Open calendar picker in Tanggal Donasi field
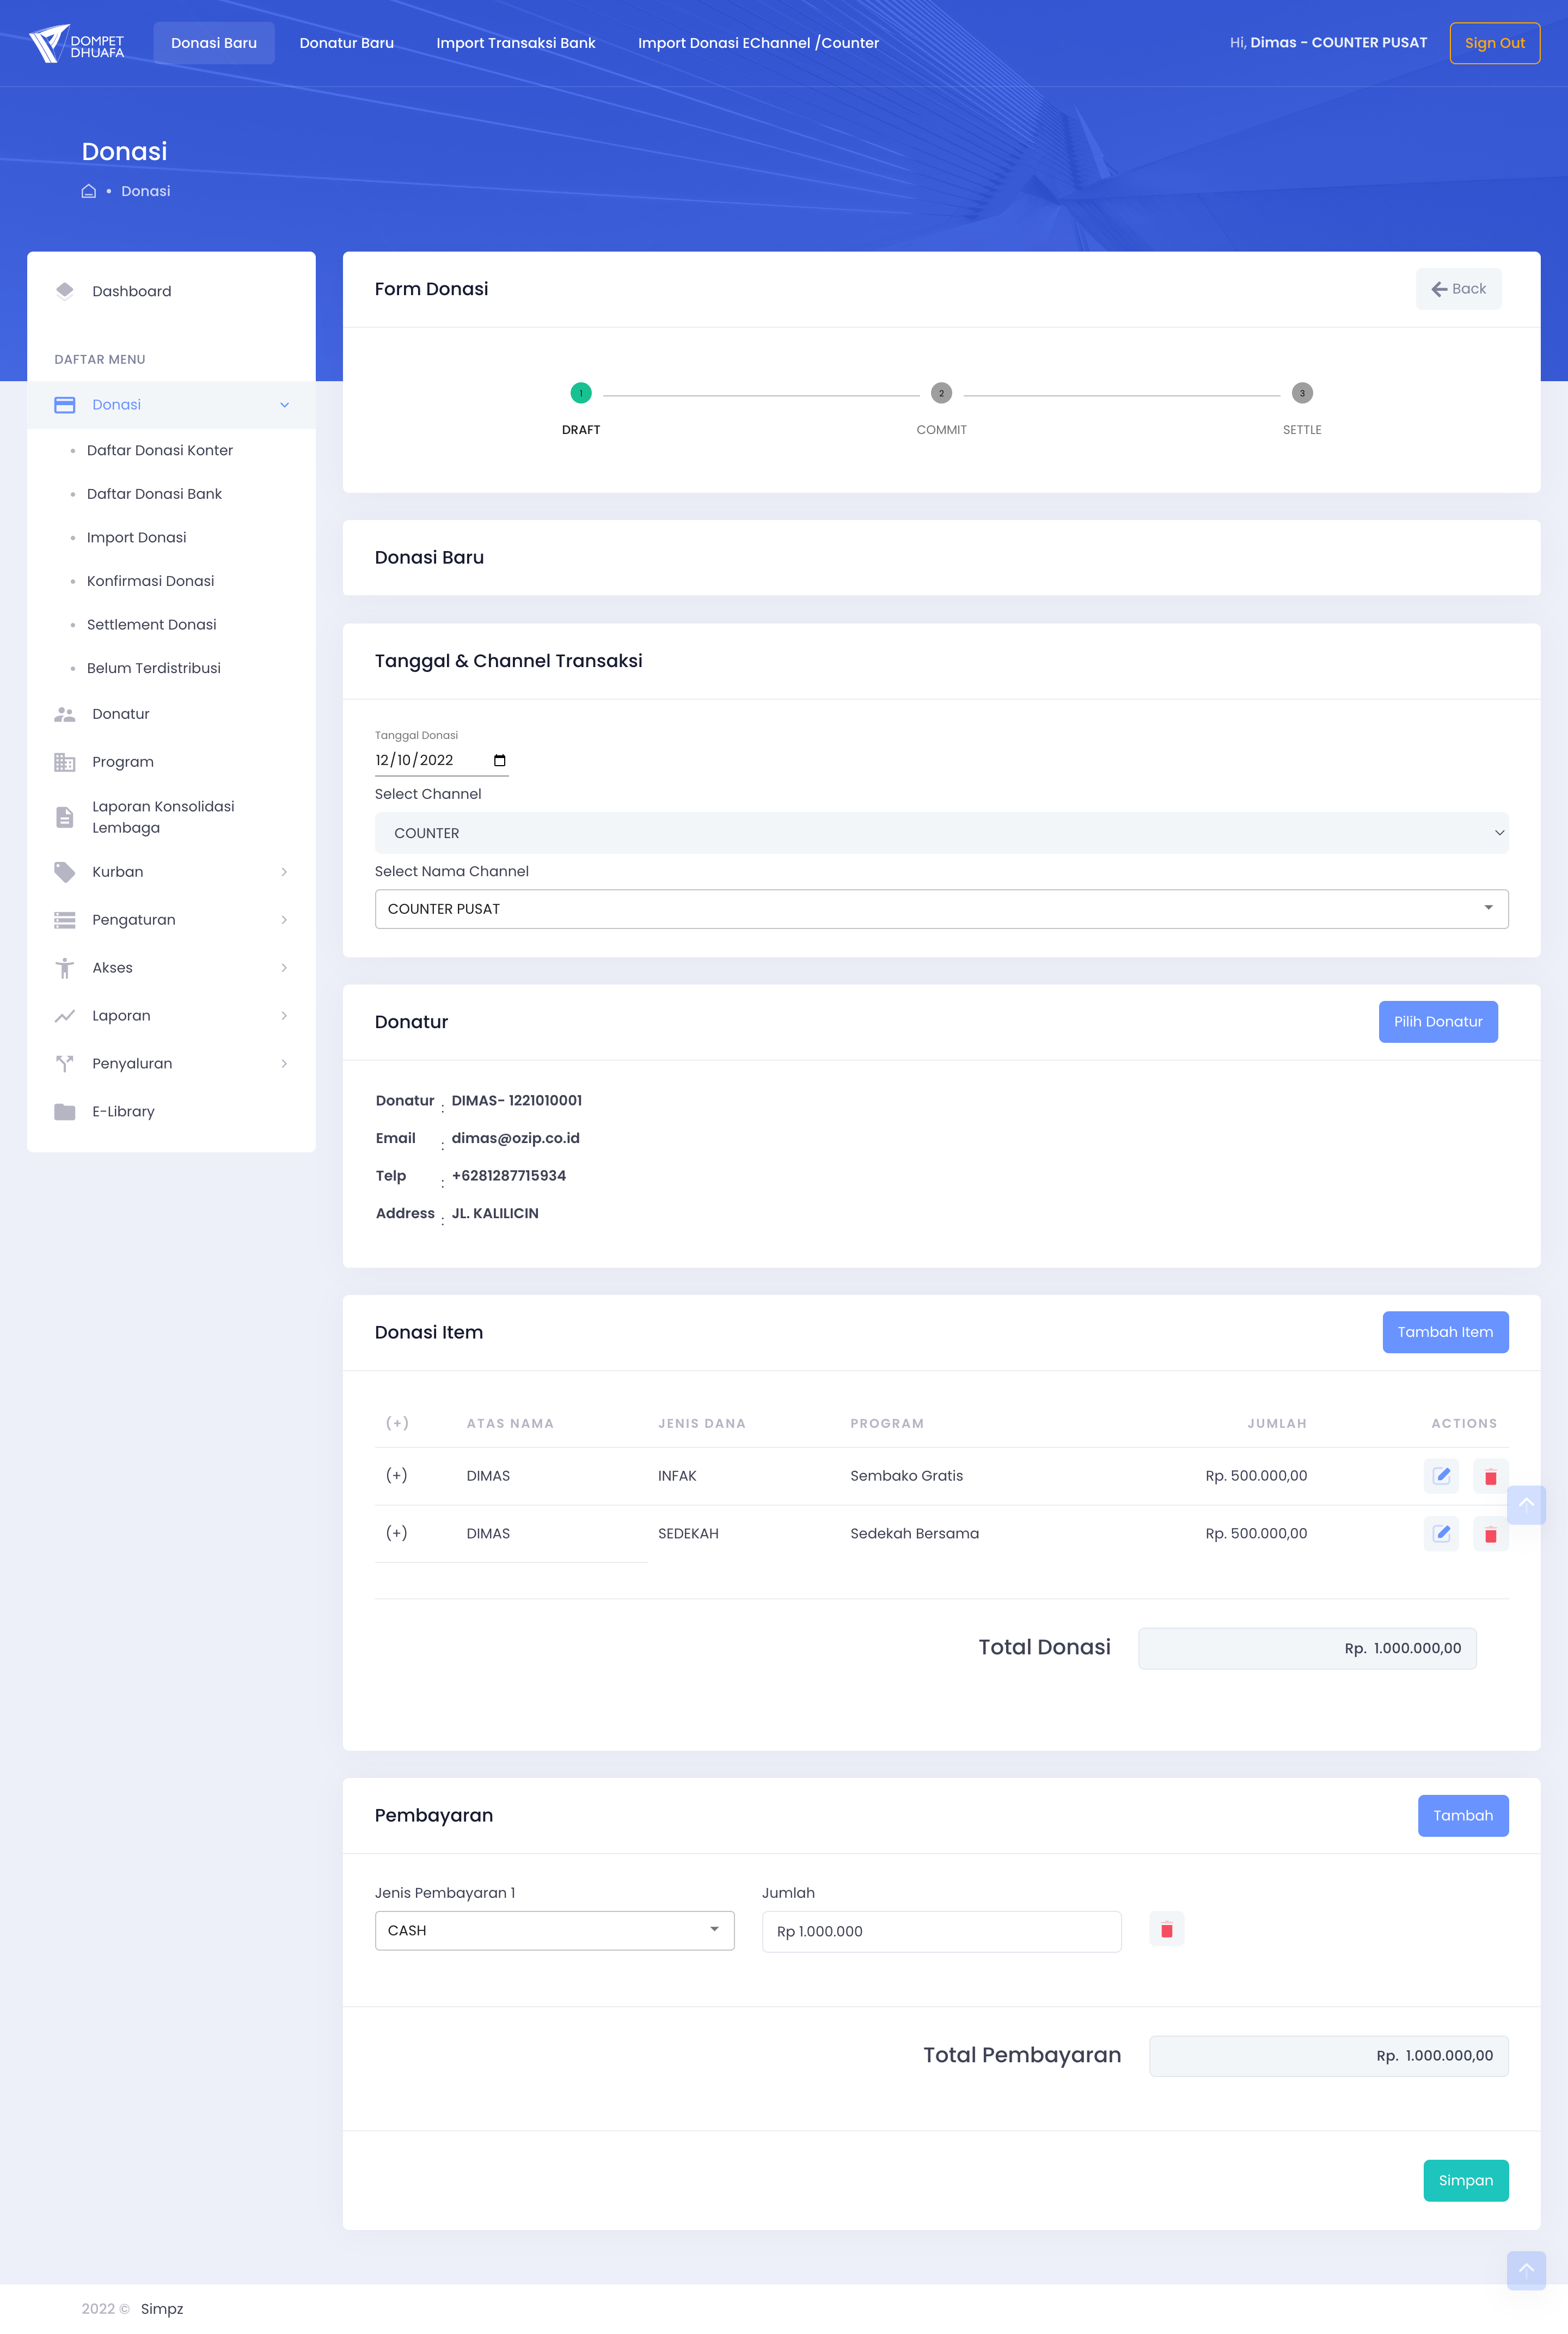1568x2334 pixels. (500, 760)
